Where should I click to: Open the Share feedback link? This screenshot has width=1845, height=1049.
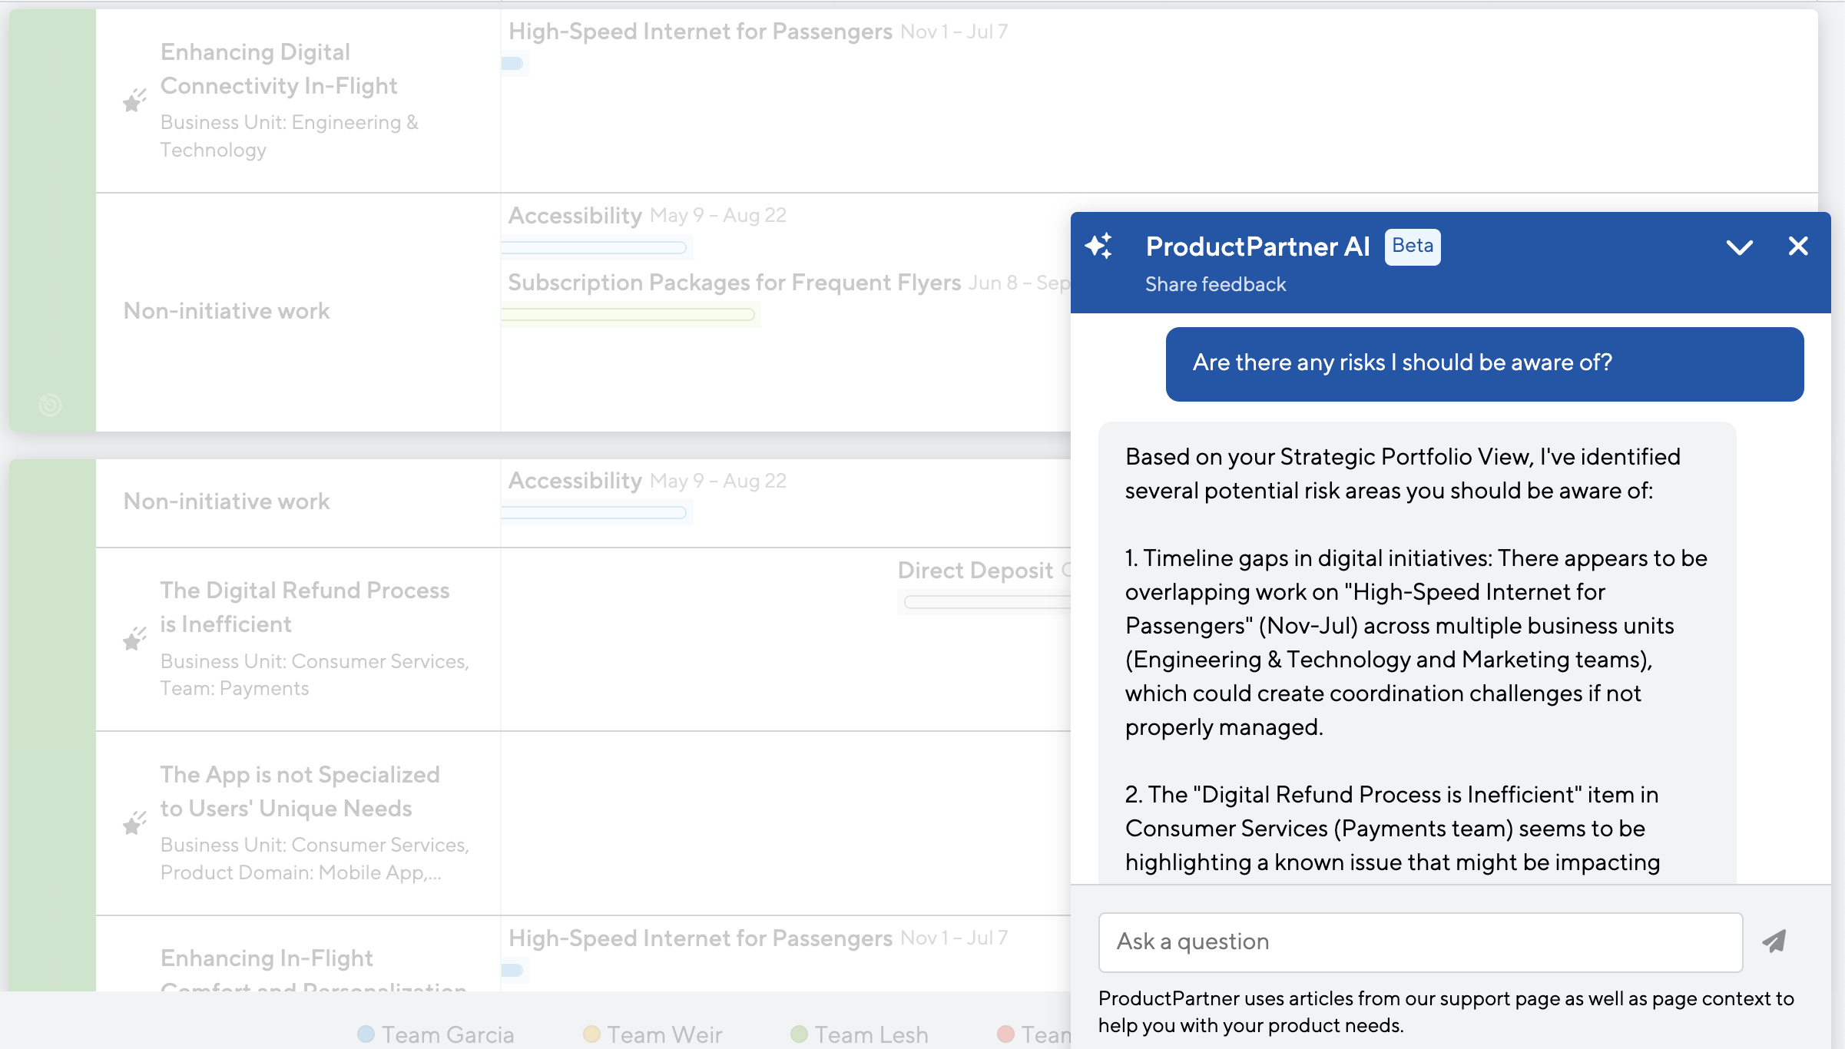pyautogui.click(x=1215, y=284)
